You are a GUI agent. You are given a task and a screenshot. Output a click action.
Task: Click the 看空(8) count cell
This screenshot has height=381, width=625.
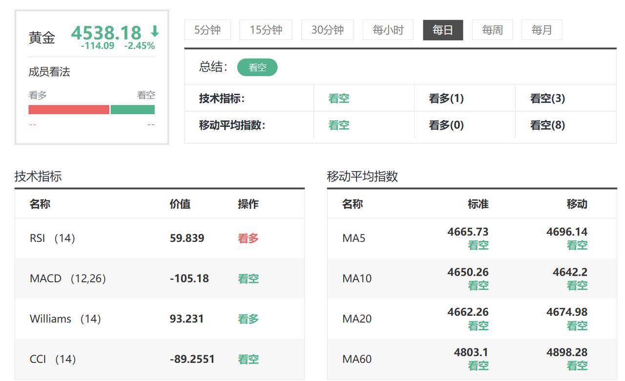pos(548,125)
